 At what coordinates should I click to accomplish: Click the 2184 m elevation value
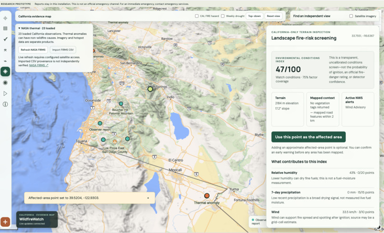point(287,103)
